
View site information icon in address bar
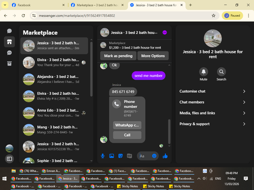(34, 16)
